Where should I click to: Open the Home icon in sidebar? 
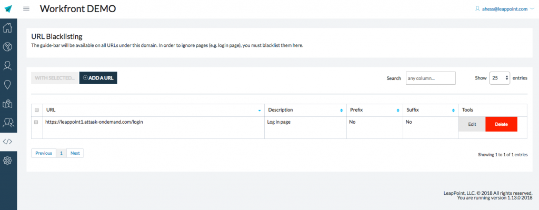pyautogui.click(x=7, y=27)
